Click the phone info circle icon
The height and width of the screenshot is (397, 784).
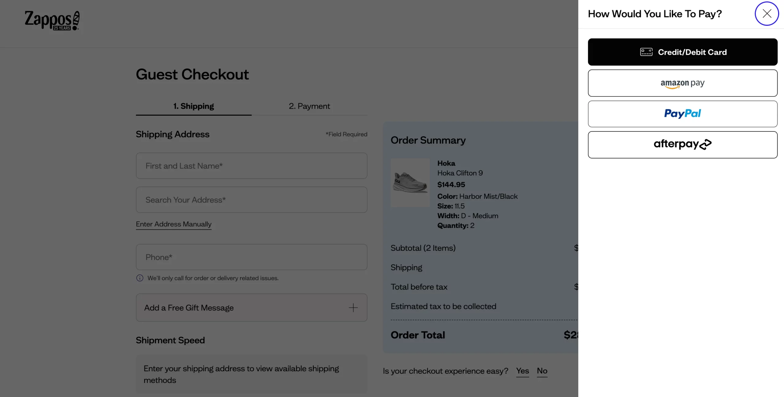(140, 278)
